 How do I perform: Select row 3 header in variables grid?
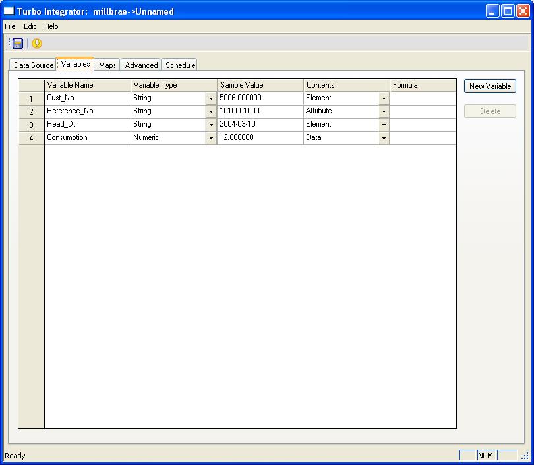coord(31,125)
